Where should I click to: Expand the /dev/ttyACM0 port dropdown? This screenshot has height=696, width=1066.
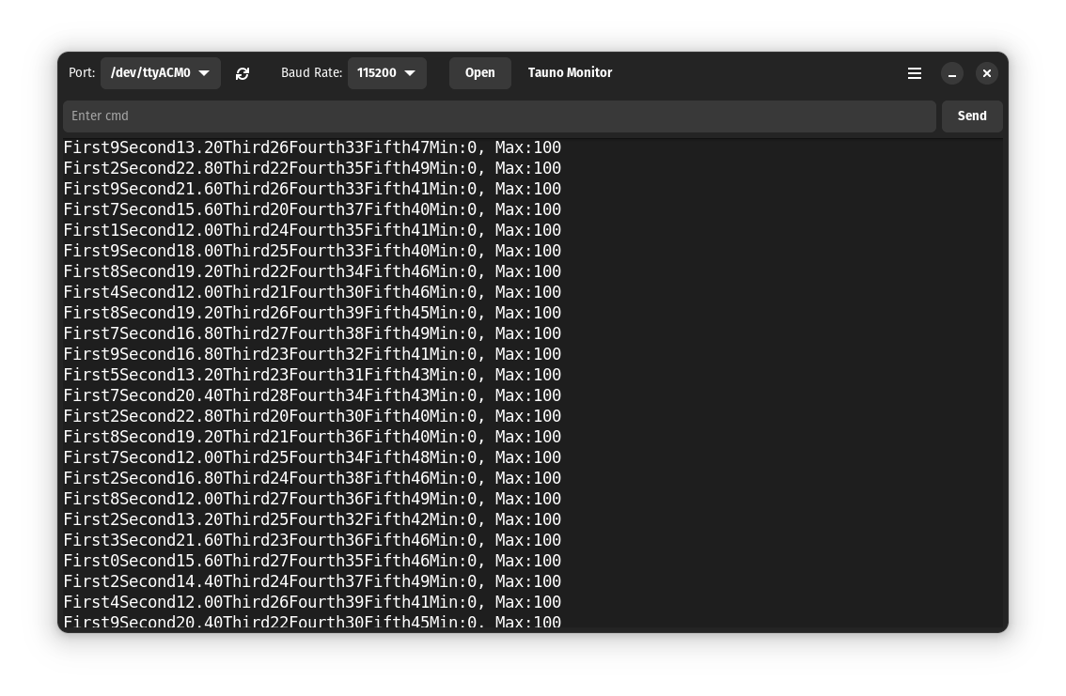coord(161,73)
